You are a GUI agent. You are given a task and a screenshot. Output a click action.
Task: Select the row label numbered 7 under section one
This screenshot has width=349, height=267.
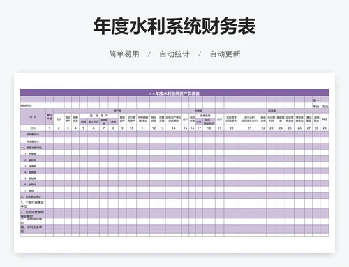coord(33,190)
